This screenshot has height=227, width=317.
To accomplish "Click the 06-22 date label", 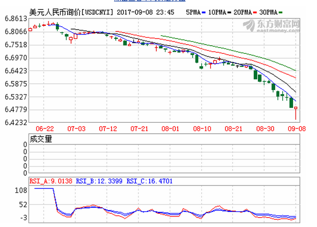I will tap(45, 129).
